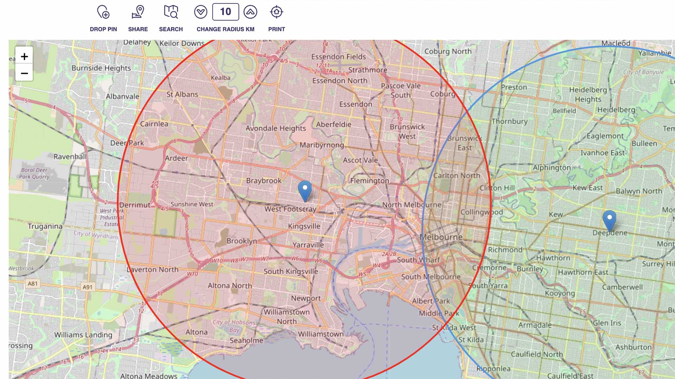Click the Sunshine West label
675x379 pixels.
pos(192,204)
